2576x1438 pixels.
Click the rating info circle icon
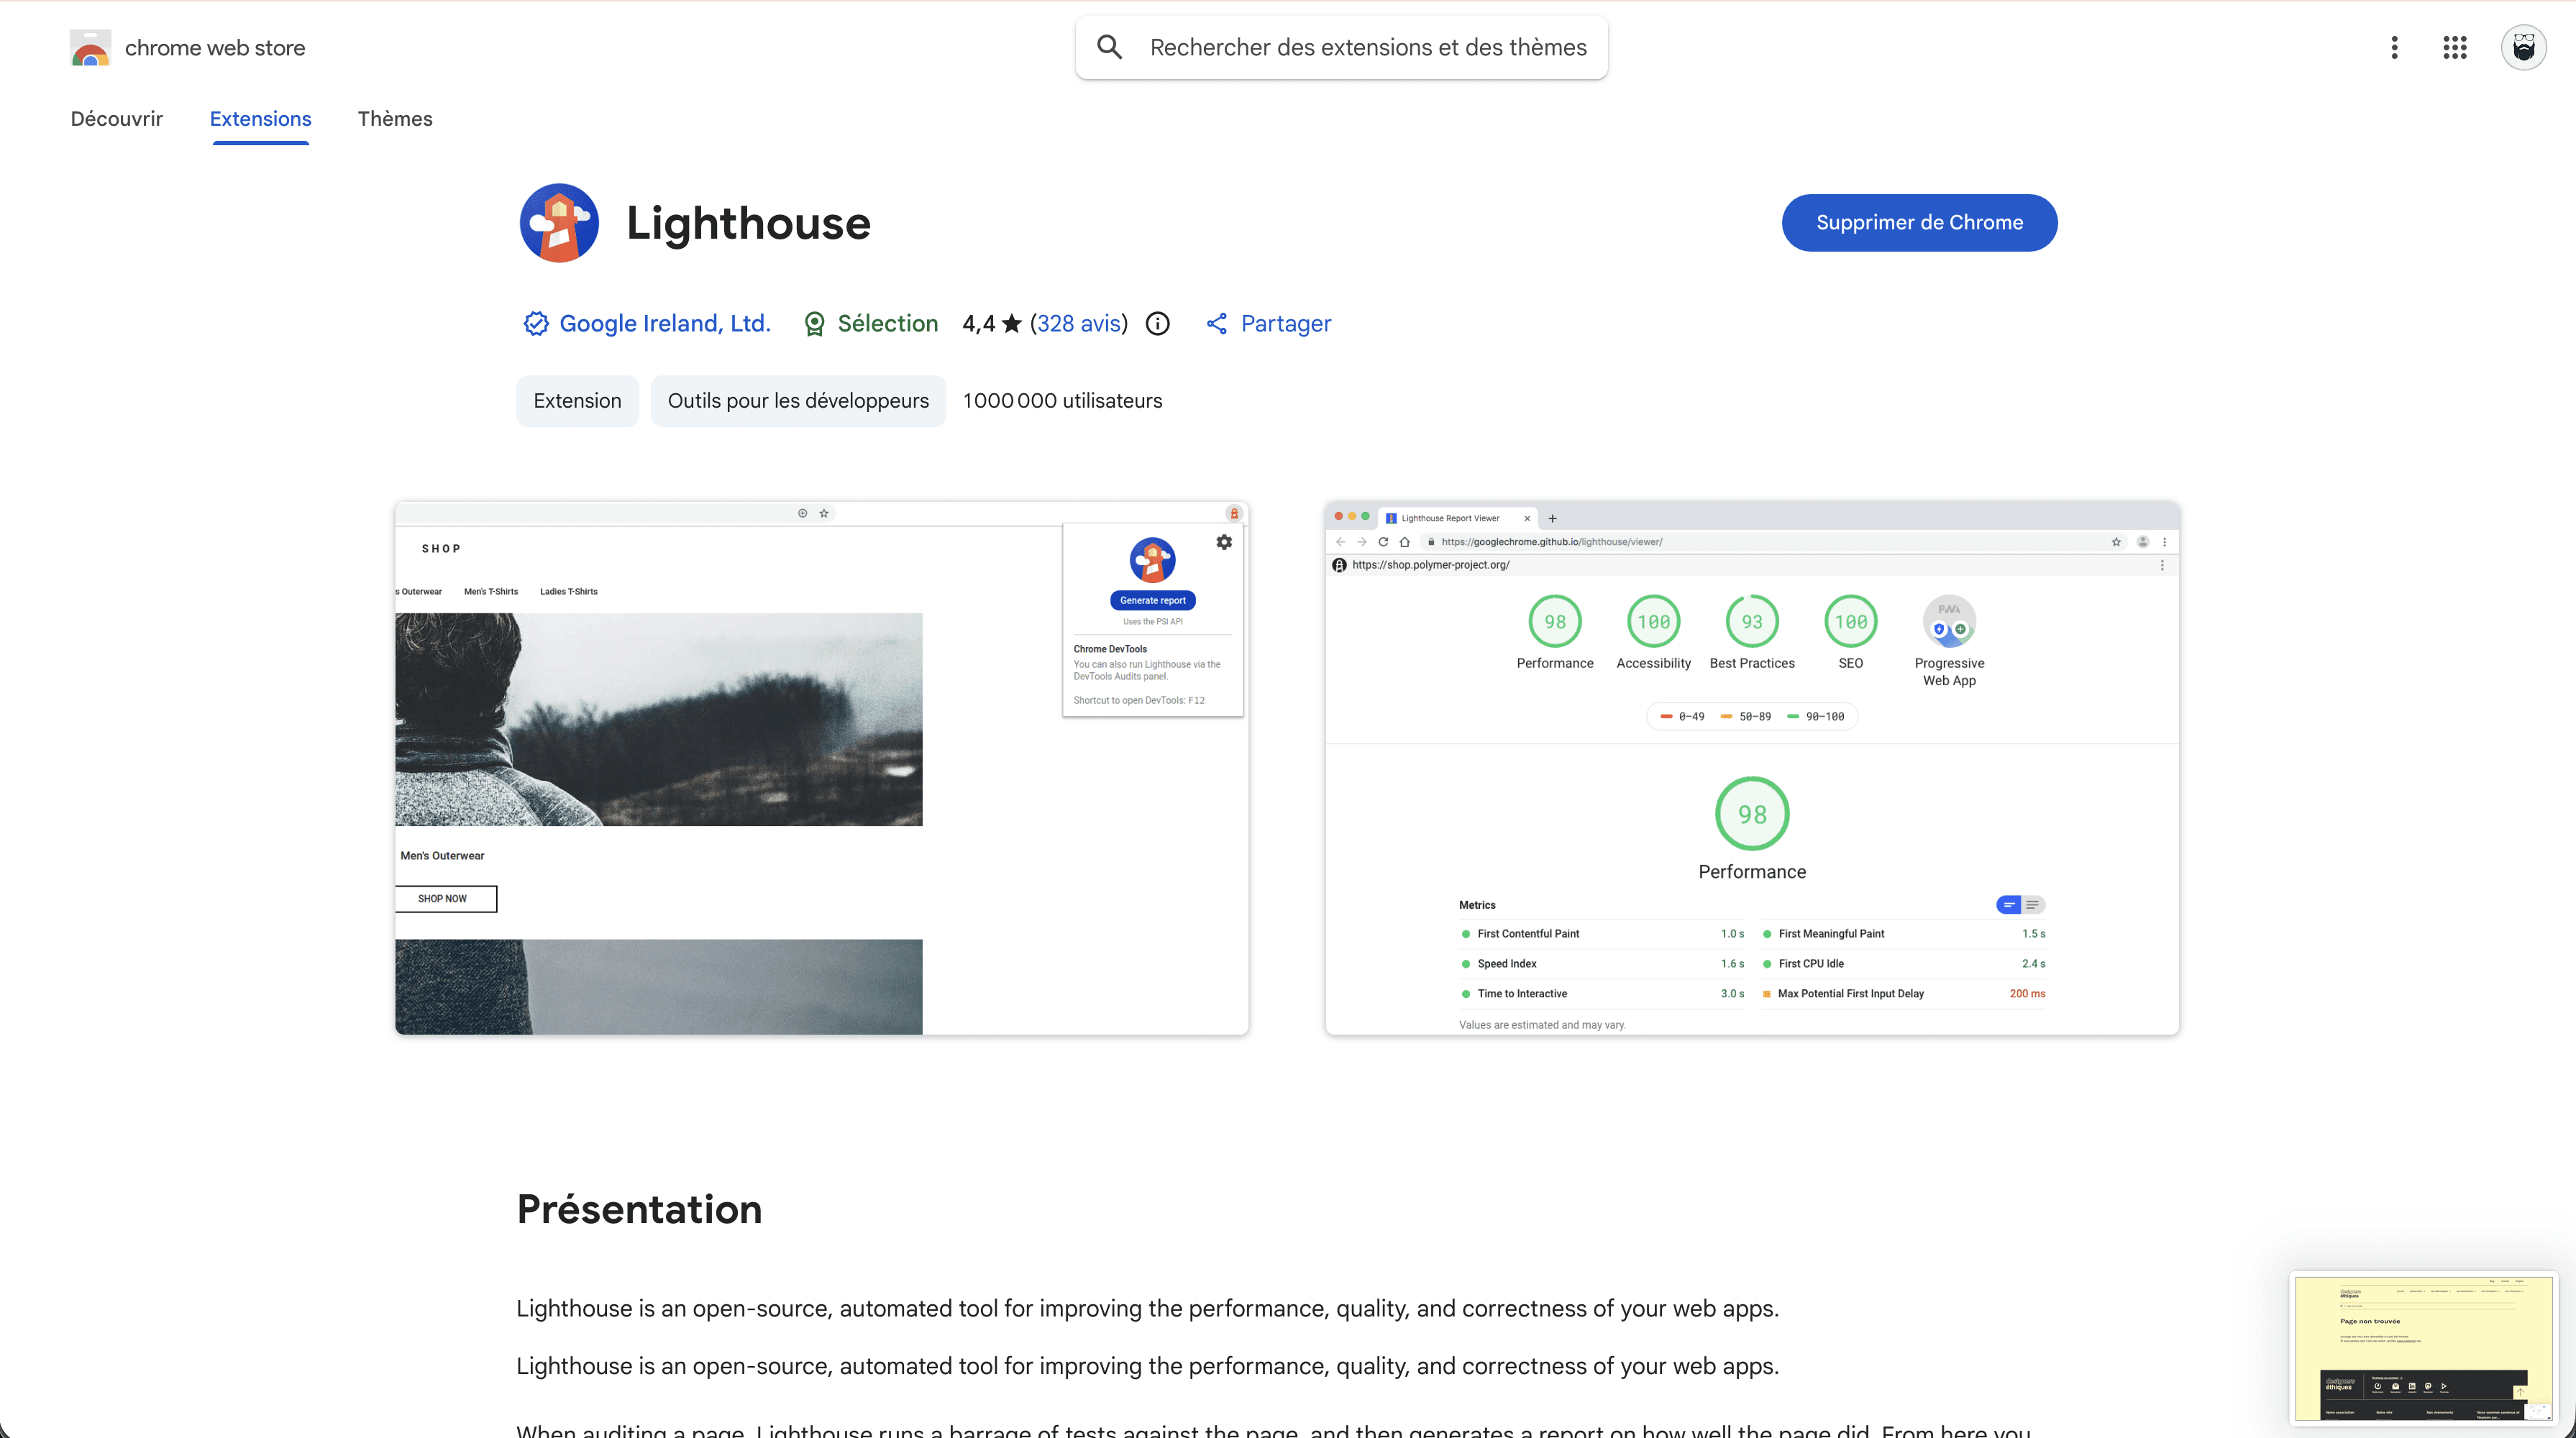click(x=1157, y=323)
